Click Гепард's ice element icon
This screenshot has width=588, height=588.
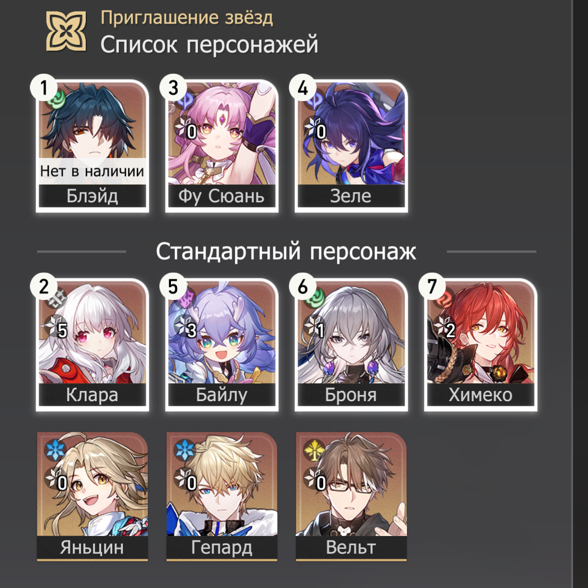click(184, 450)
